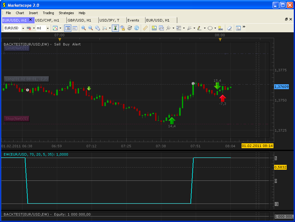This screenshot has height=222, width=295.
Task: Click the Limit(Net)(S) label
Action: [x=17, y=48]
